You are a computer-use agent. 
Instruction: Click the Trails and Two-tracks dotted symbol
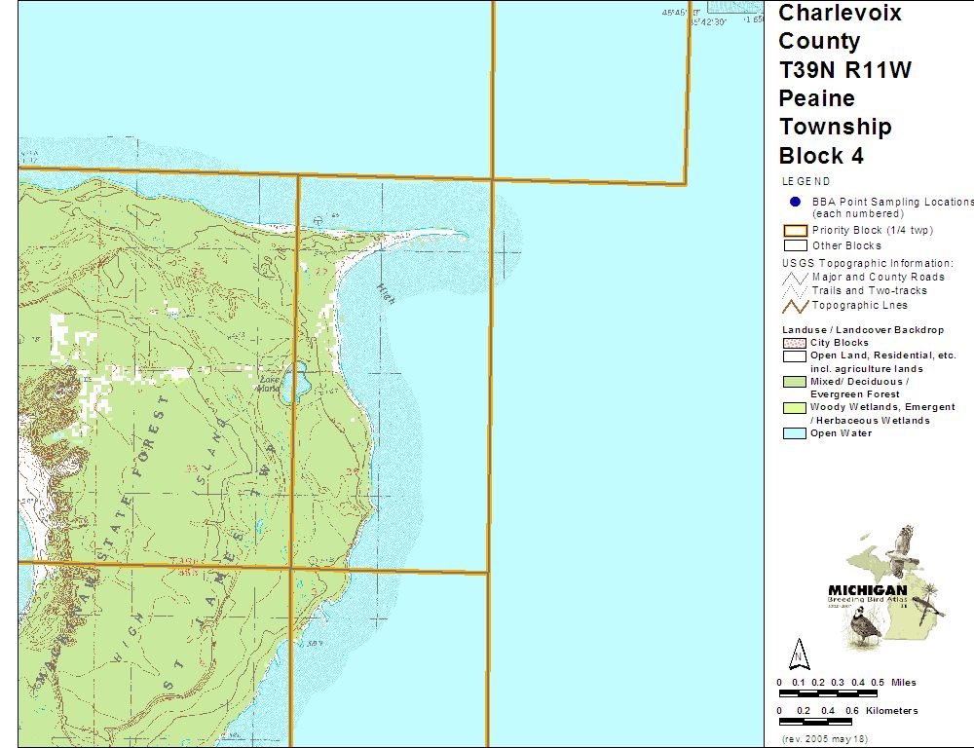click(795, 291)
